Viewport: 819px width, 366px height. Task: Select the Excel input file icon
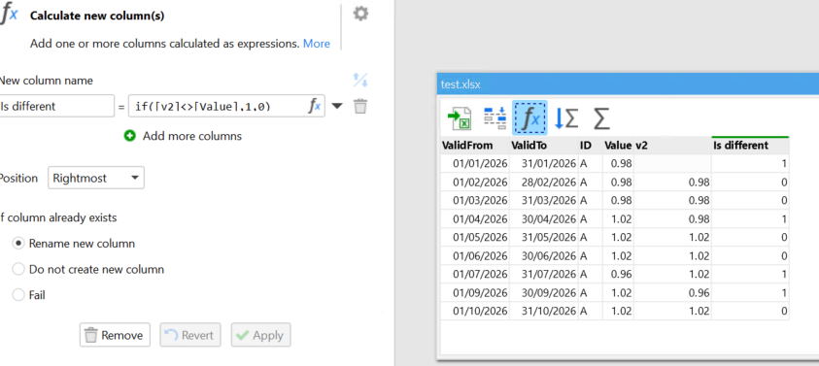point(460,118)
